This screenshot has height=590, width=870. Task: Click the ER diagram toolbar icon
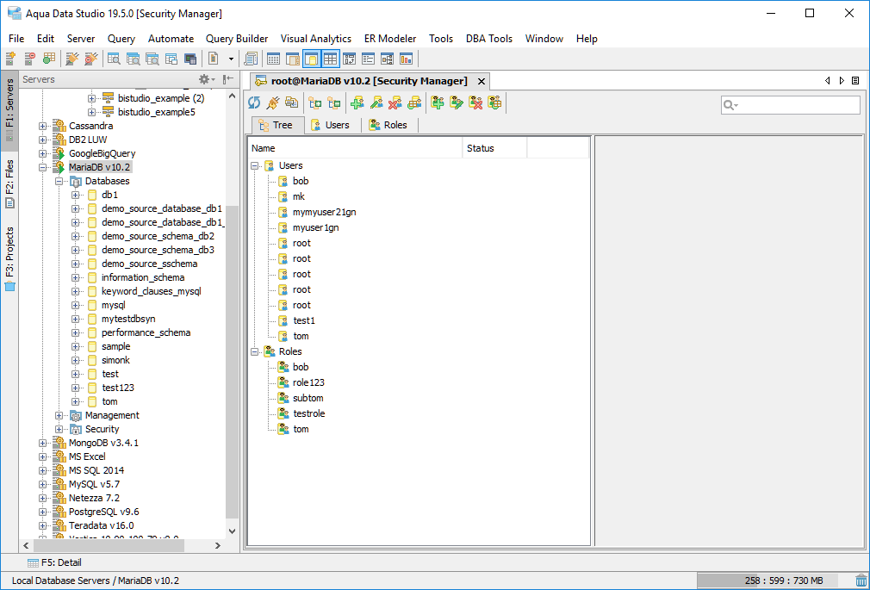388,59
